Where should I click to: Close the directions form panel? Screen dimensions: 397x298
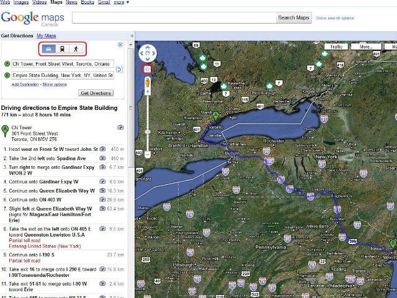pos(119,45)
